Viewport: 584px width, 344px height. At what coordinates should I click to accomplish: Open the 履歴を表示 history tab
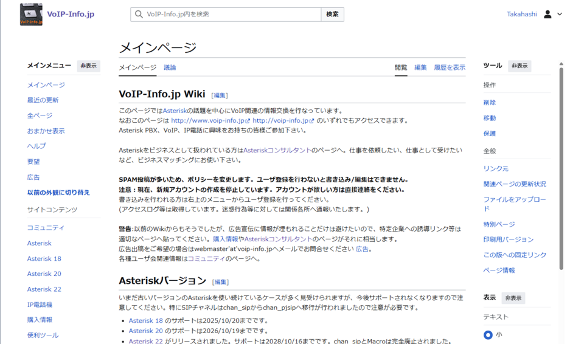point(450,67)
